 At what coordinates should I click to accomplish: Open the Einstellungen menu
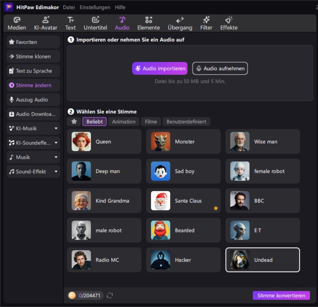click(x=95, y=7)
